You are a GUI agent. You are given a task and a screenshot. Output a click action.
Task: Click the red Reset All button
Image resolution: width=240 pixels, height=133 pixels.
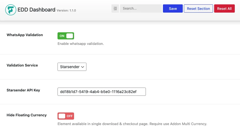[224, 8]
